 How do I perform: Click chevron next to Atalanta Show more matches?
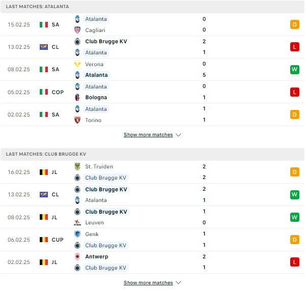click(178, 135)
